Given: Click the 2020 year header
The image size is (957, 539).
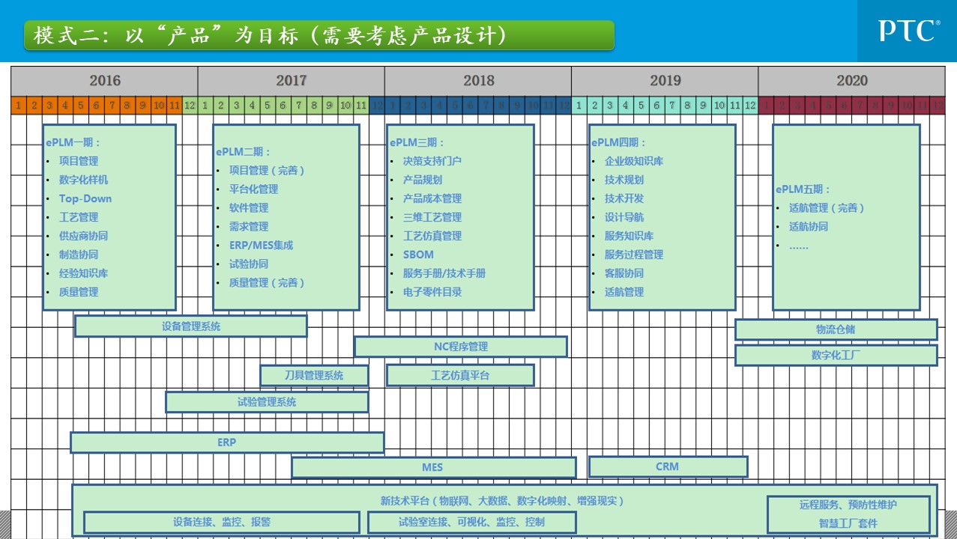Looking at the screenshot, I should pyautogui.click(x=851, y=81).
